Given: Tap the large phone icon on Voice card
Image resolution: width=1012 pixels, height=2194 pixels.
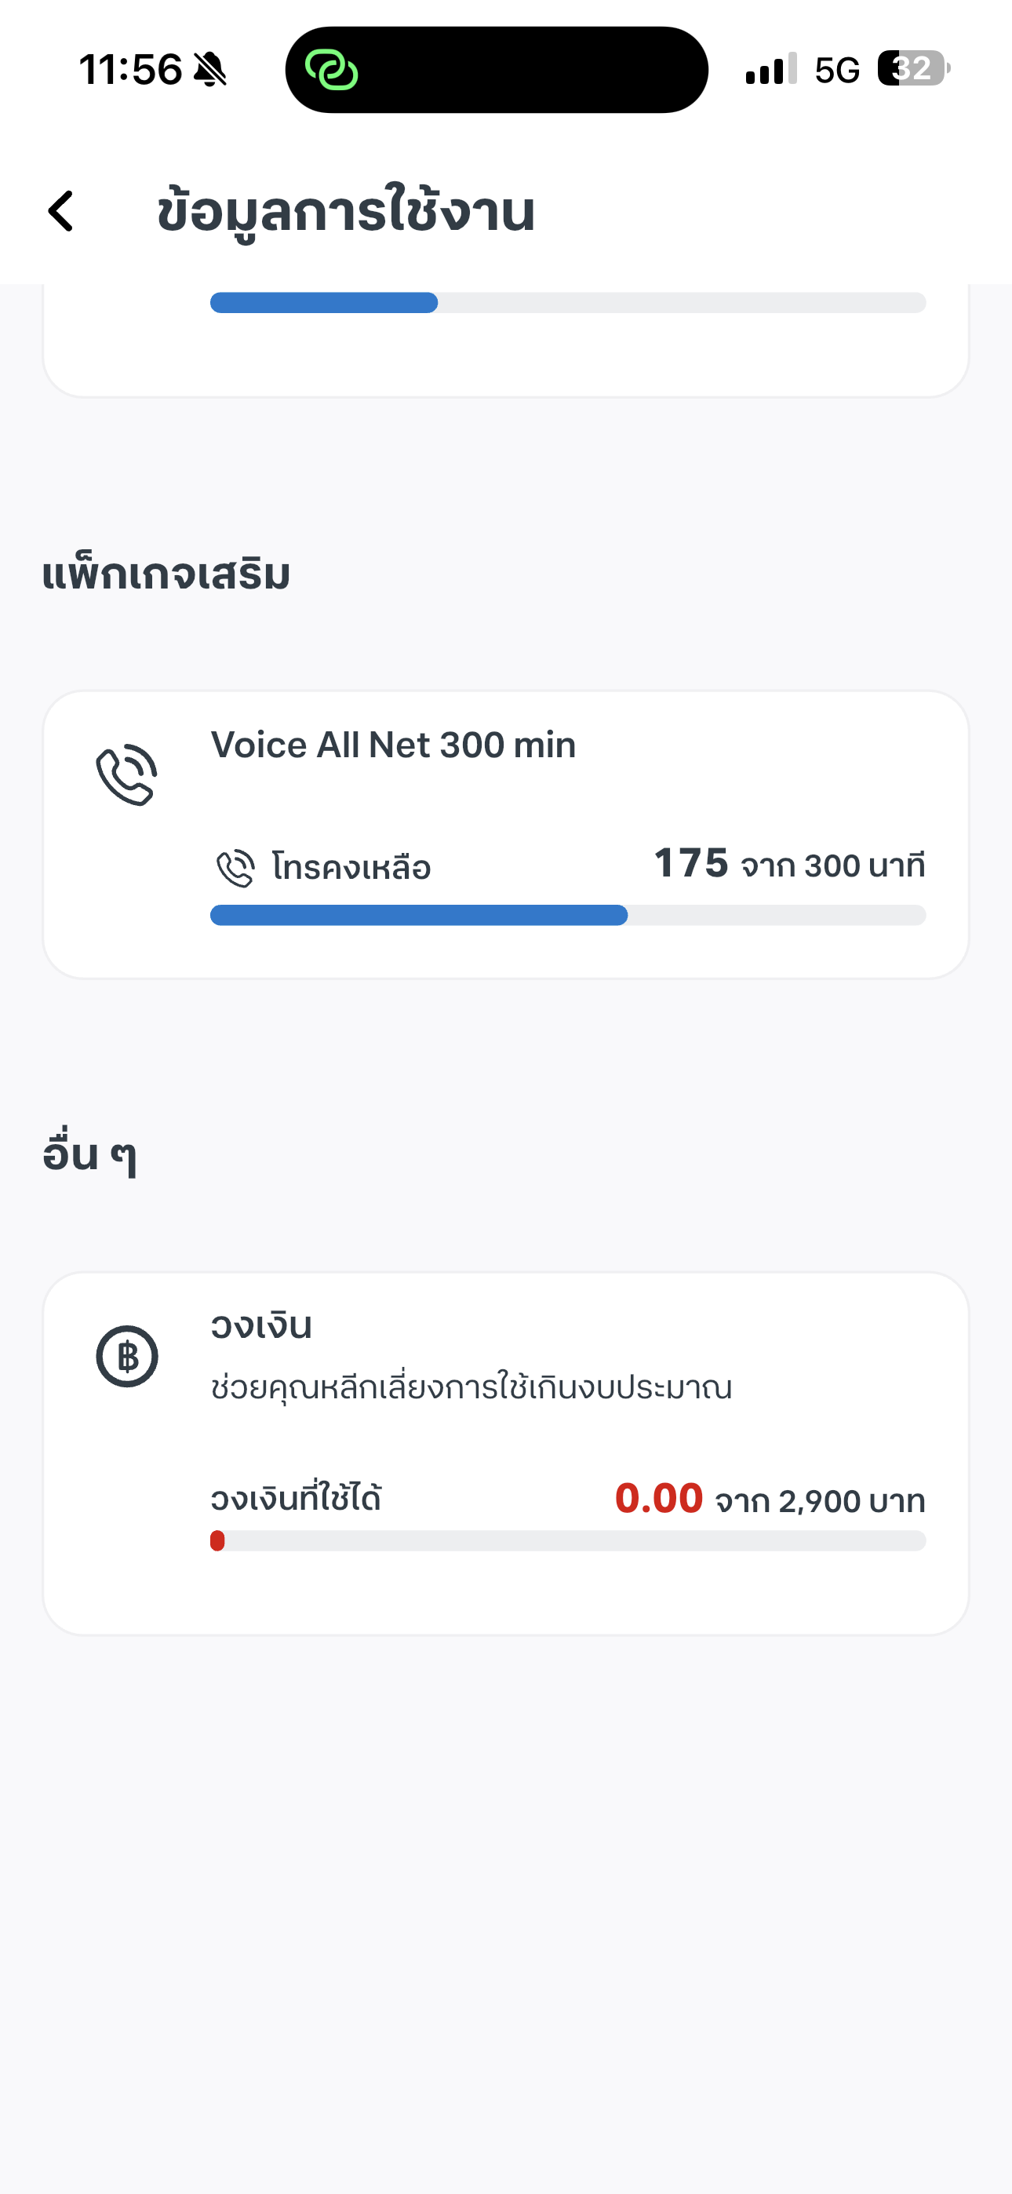Looking at the screenshot, I should point(127,775).
